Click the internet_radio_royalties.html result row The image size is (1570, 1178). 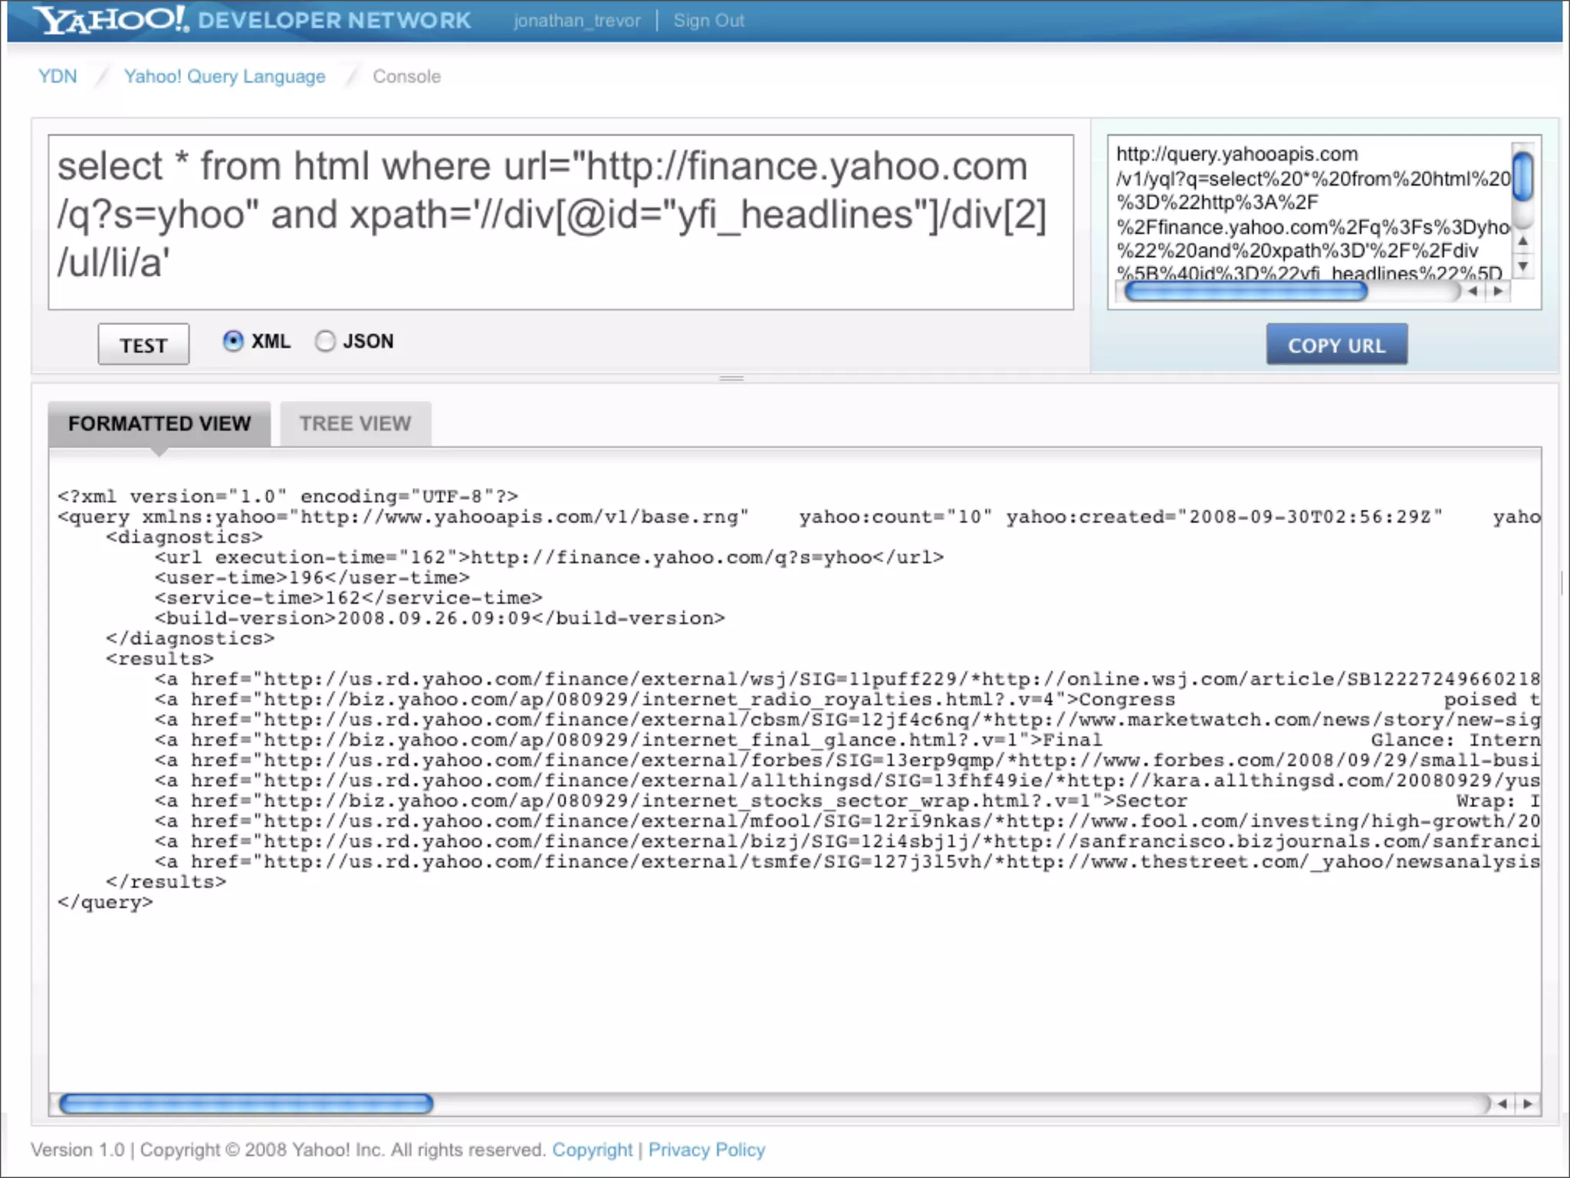click(847, 699)
